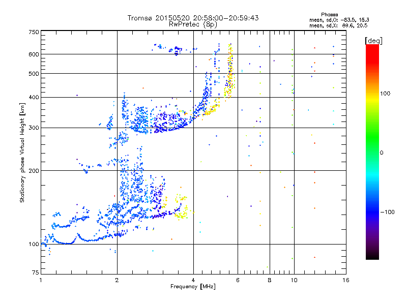Click the '300' height axis tick label
Image resolution: width=407 pixels, height=305 pixels.
click(x=34, y=128)
